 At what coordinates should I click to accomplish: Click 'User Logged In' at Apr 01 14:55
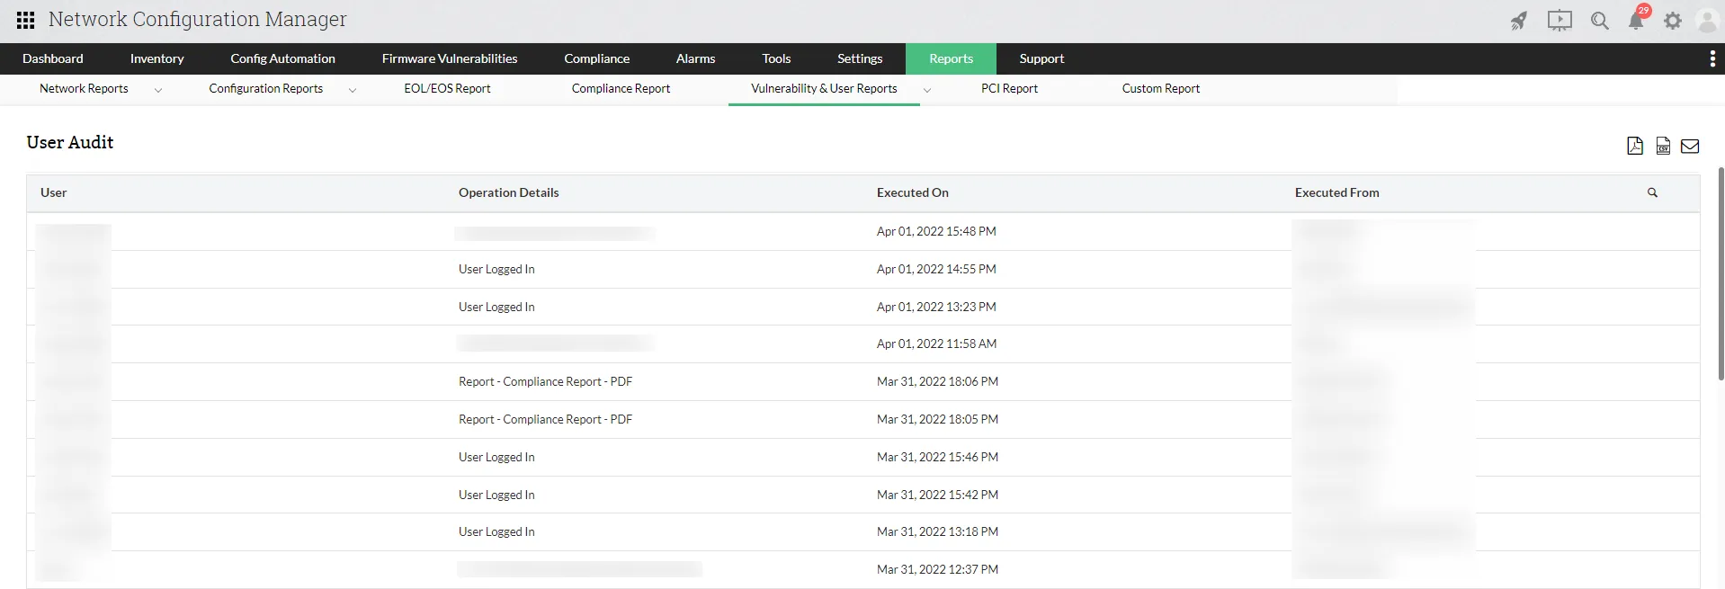496,269
